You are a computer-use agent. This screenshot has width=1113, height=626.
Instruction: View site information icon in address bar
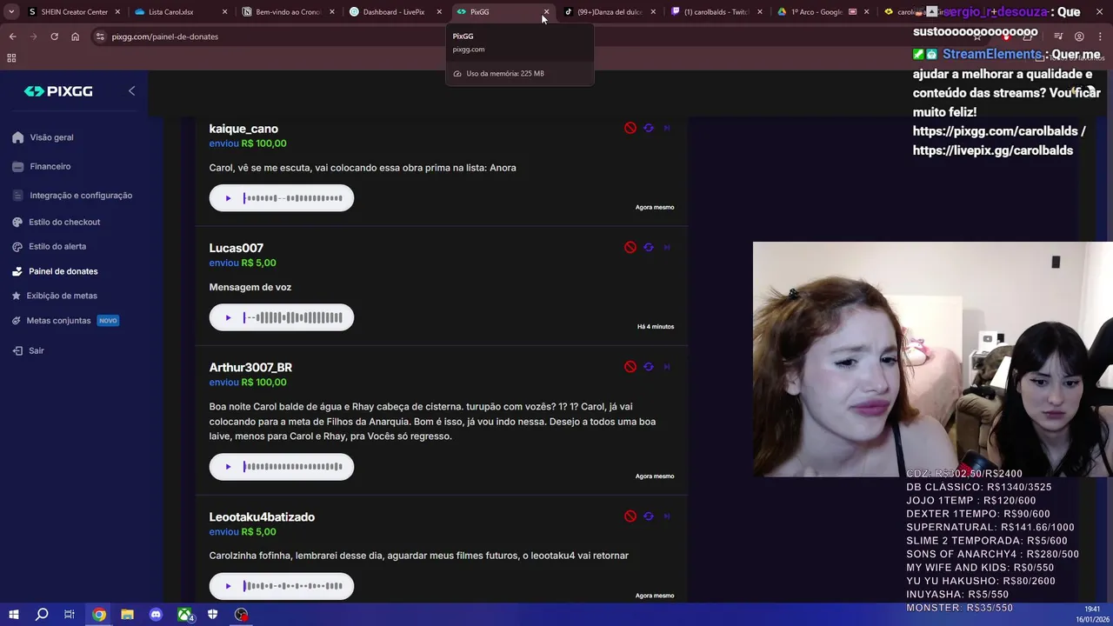pyautogui.click(x=100, y=37)
